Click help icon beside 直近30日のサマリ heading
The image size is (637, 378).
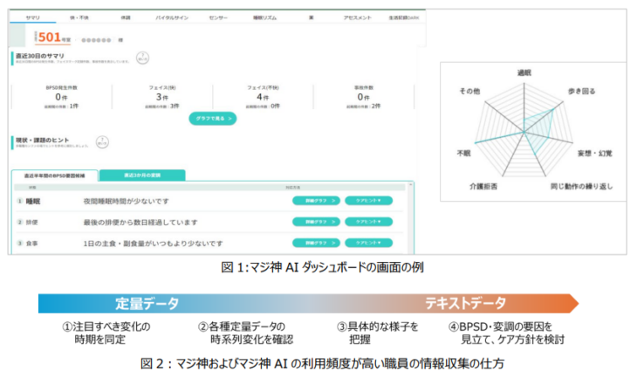(x=142, y=58)
